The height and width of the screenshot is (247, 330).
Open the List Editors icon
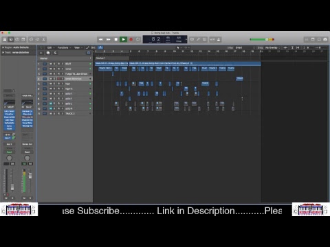[307, 40]
